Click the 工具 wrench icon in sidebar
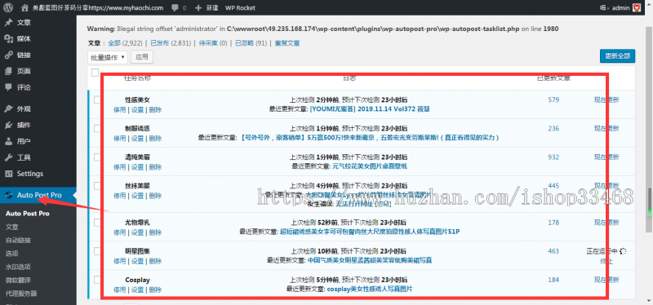 pyautogui.click(x=8, y=157)
